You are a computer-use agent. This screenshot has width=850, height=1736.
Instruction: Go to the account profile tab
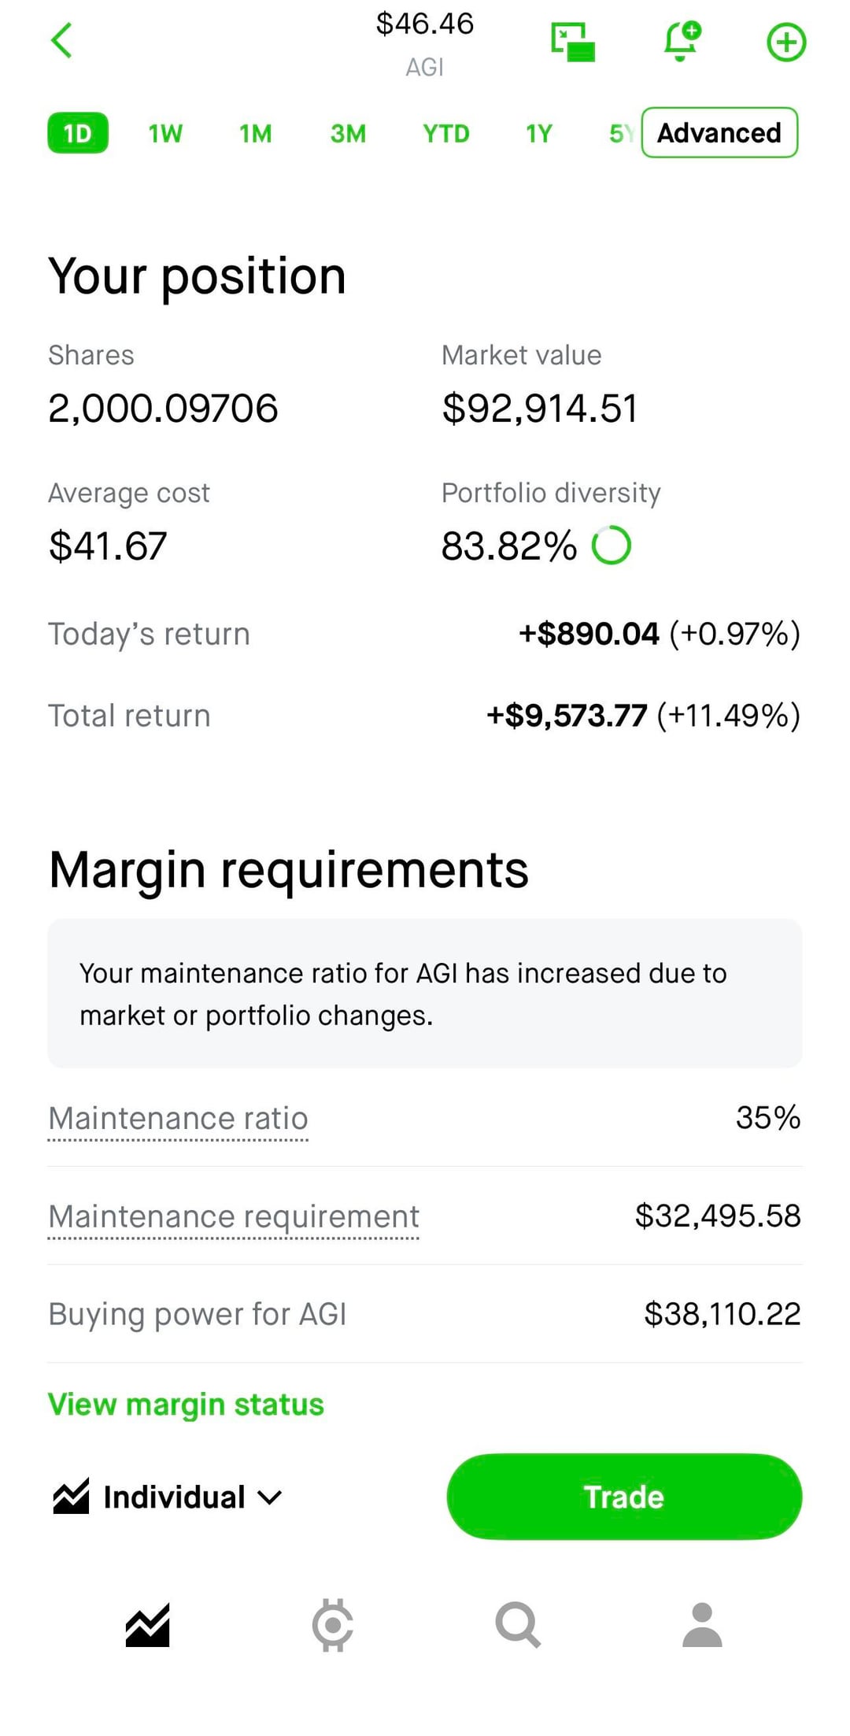tap(702, 1625)
